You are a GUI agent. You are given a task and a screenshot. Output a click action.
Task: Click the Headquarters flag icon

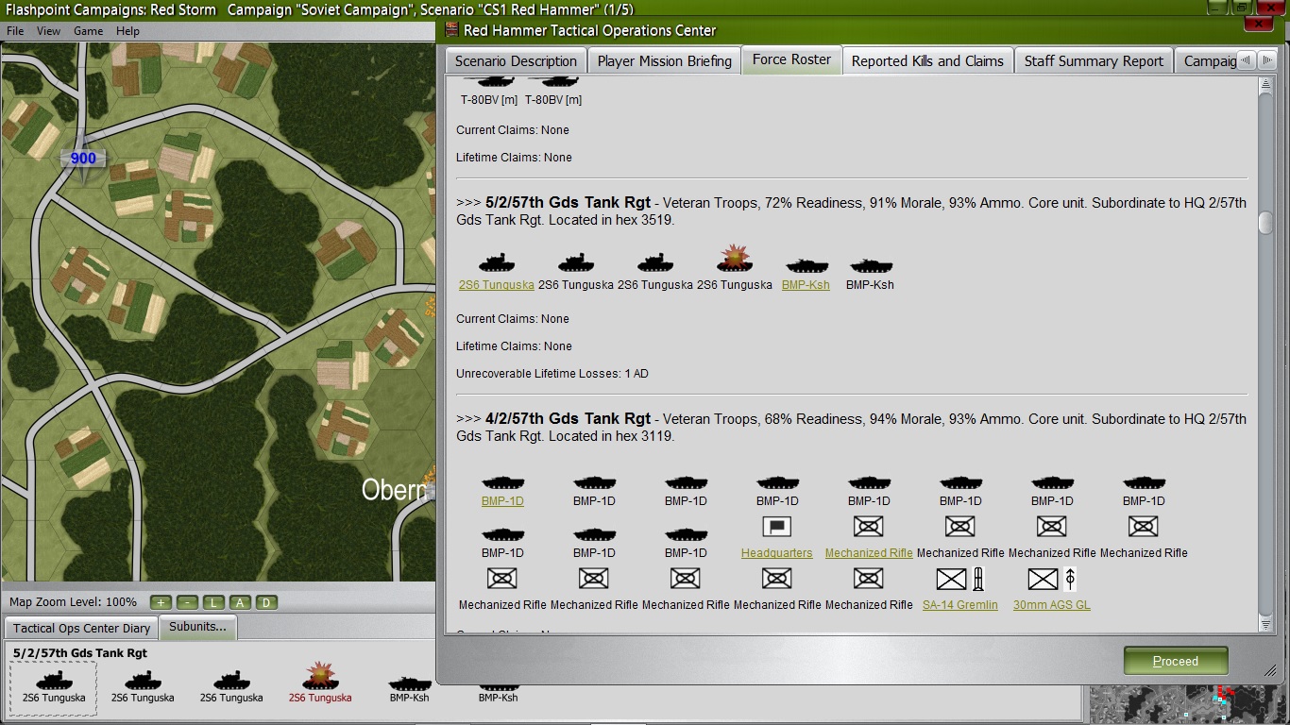tap(776, 527)
